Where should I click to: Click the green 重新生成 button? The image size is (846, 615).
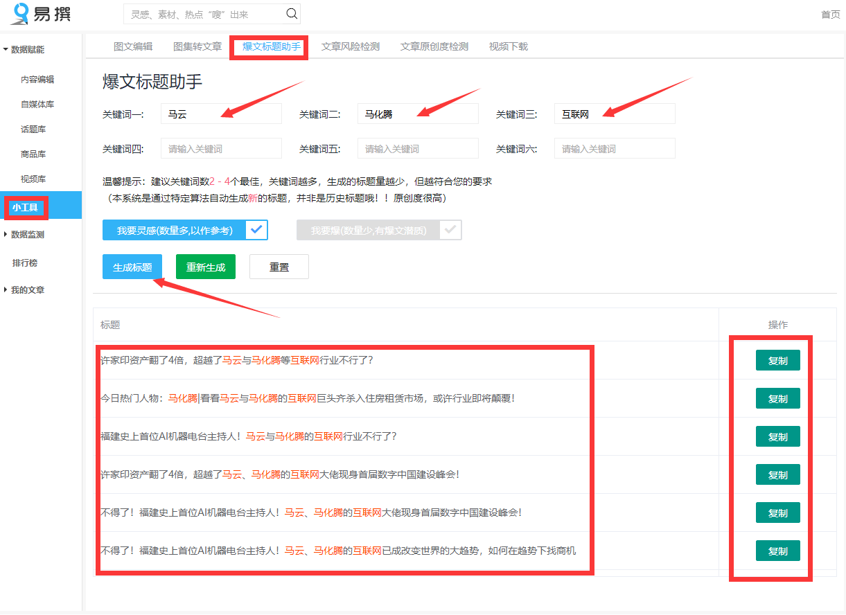point(206,267)
